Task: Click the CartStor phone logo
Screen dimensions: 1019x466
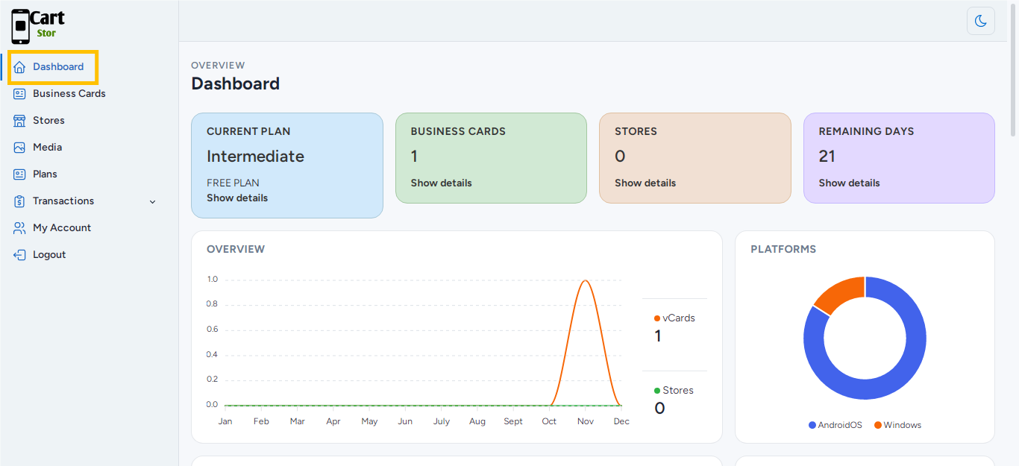Action: point(21,26)
